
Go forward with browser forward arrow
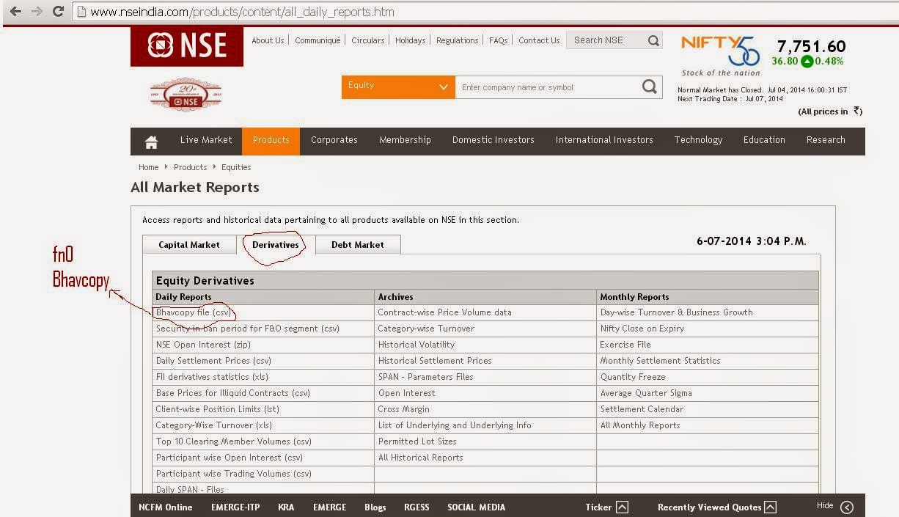37,12
